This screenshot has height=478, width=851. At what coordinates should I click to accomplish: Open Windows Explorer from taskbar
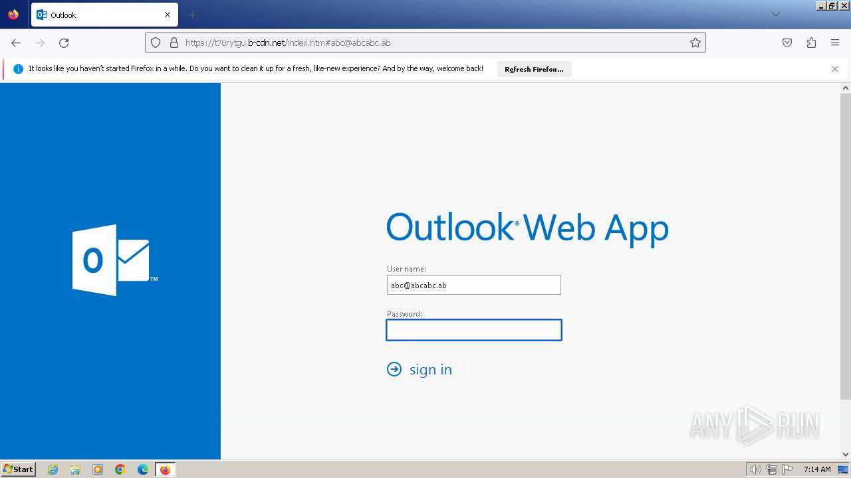click(x=75, y=469)
